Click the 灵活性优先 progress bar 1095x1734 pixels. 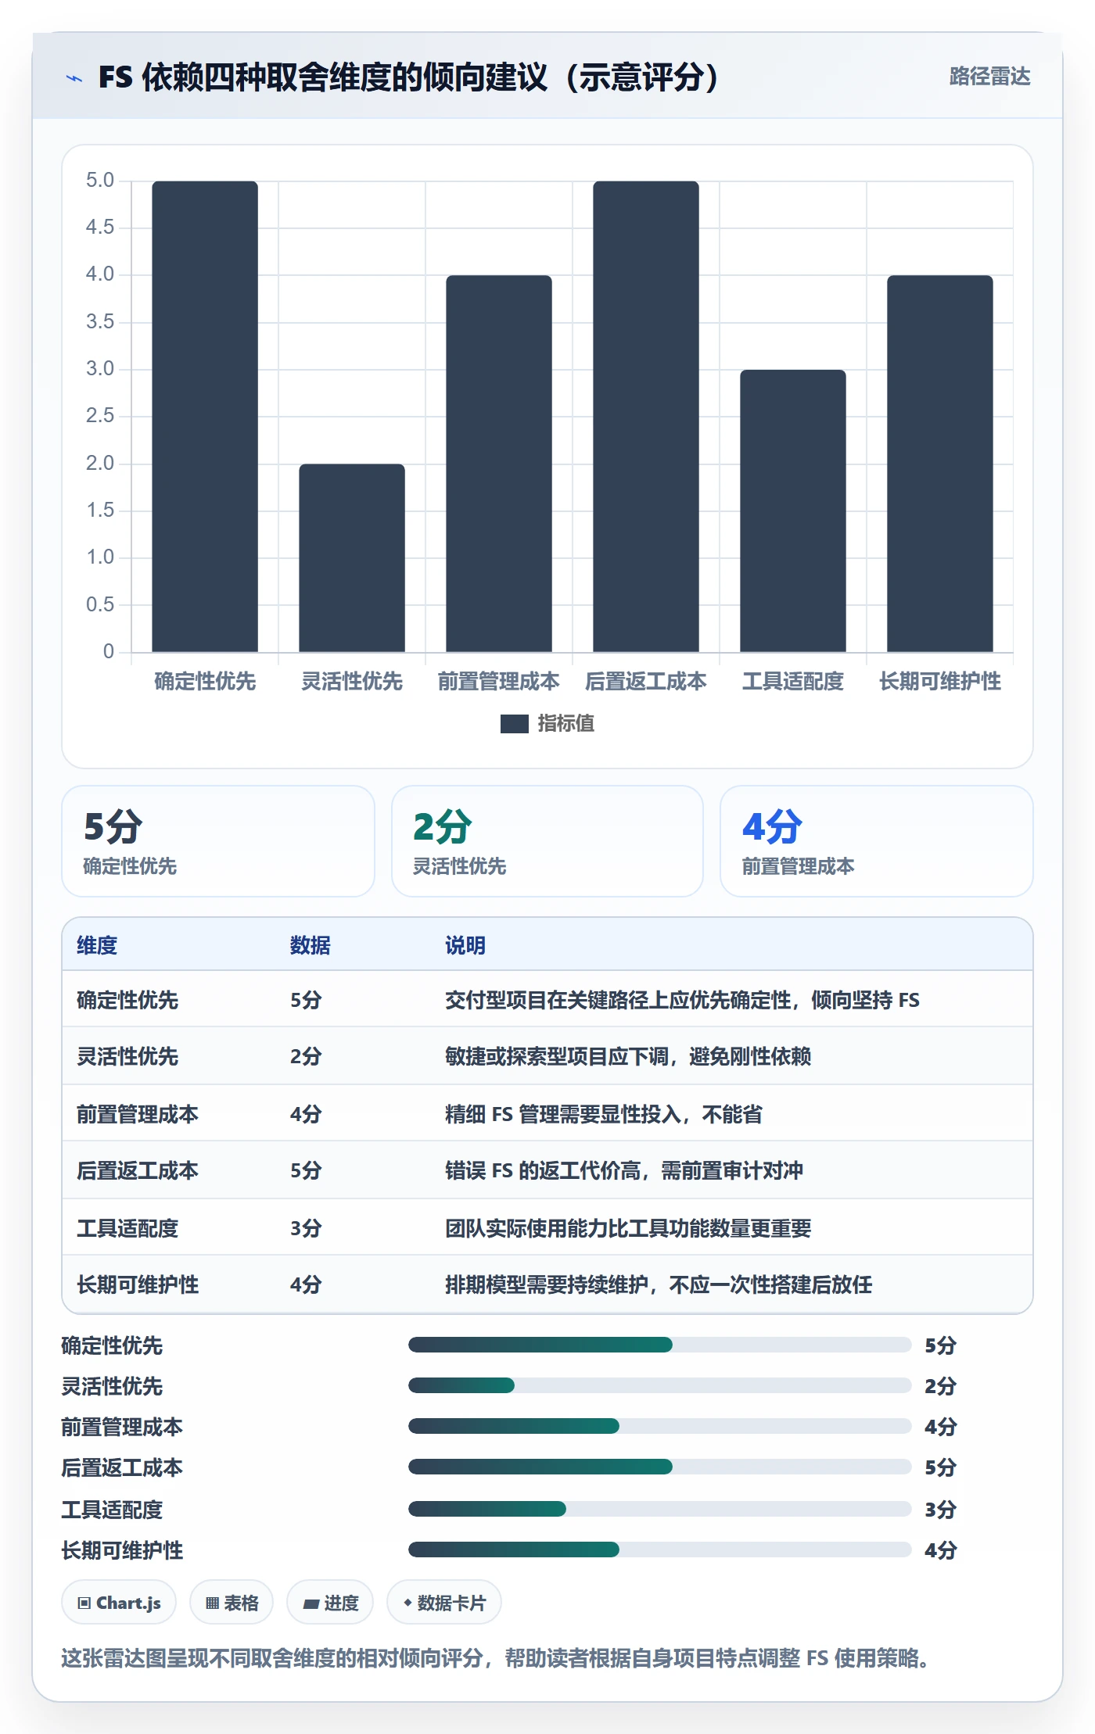659,1385
